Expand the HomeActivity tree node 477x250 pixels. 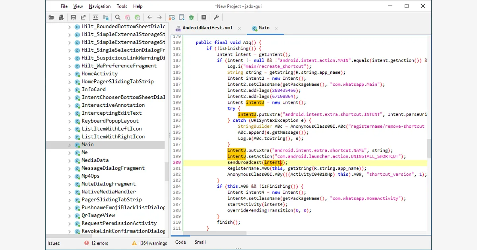point(70,74)
